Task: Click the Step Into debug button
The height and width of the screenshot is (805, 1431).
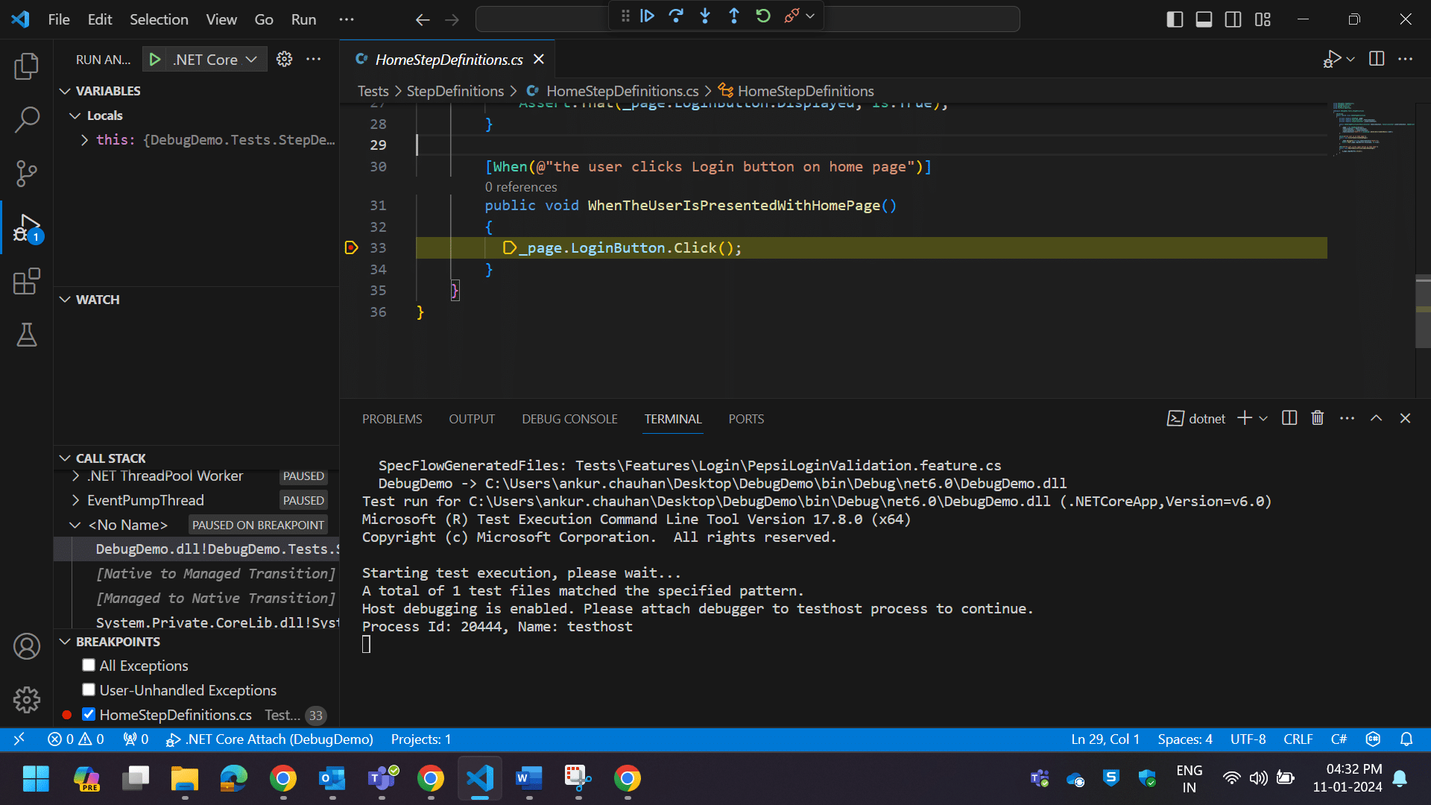Action: pyautogui.click(x=705, y=16)
